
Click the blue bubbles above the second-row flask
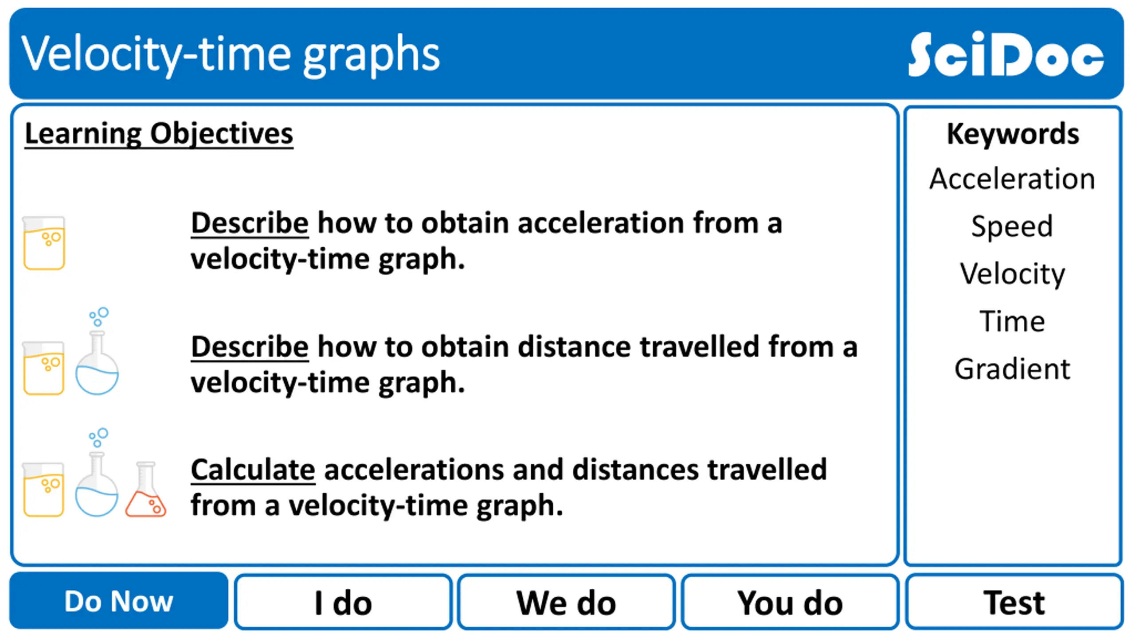(98, 316)
